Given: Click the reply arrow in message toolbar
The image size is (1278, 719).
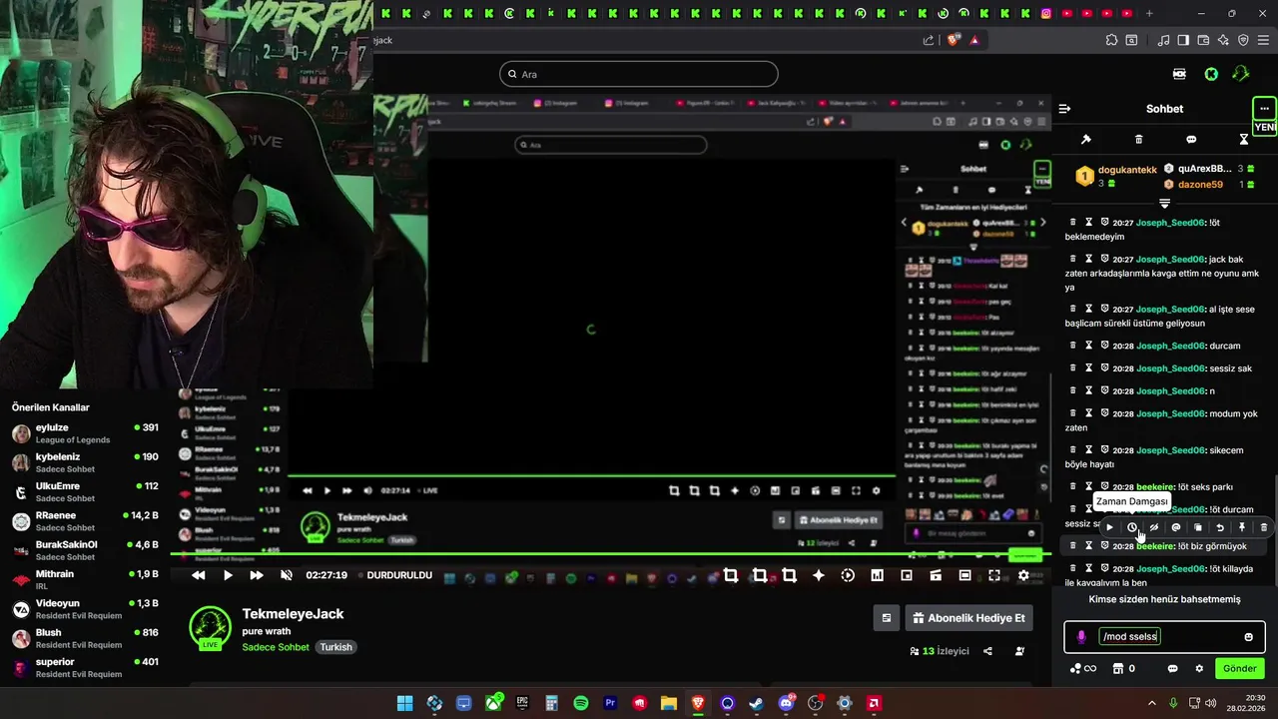Looking at the screenshot, I should pos(1220,527).
